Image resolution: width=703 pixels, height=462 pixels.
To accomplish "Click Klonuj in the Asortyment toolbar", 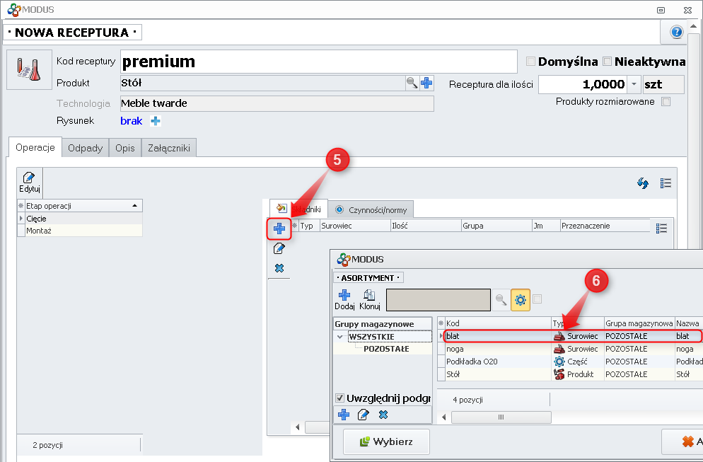I will [x=369, y=300].
